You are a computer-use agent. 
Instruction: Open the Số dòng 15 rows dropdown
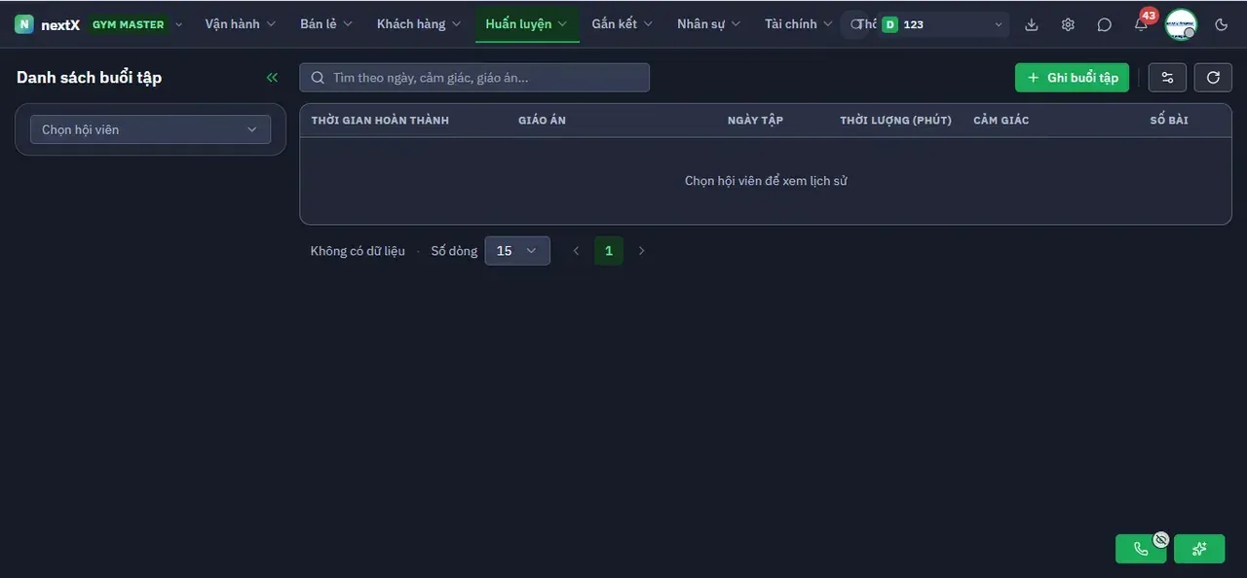517,251
